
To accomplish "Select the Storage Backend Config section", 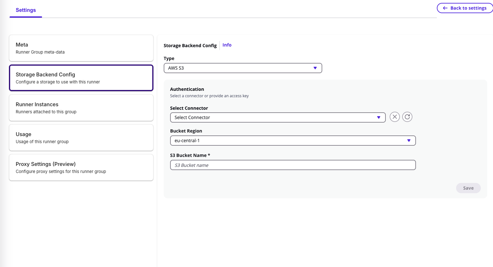I will [x=81, y=78].
